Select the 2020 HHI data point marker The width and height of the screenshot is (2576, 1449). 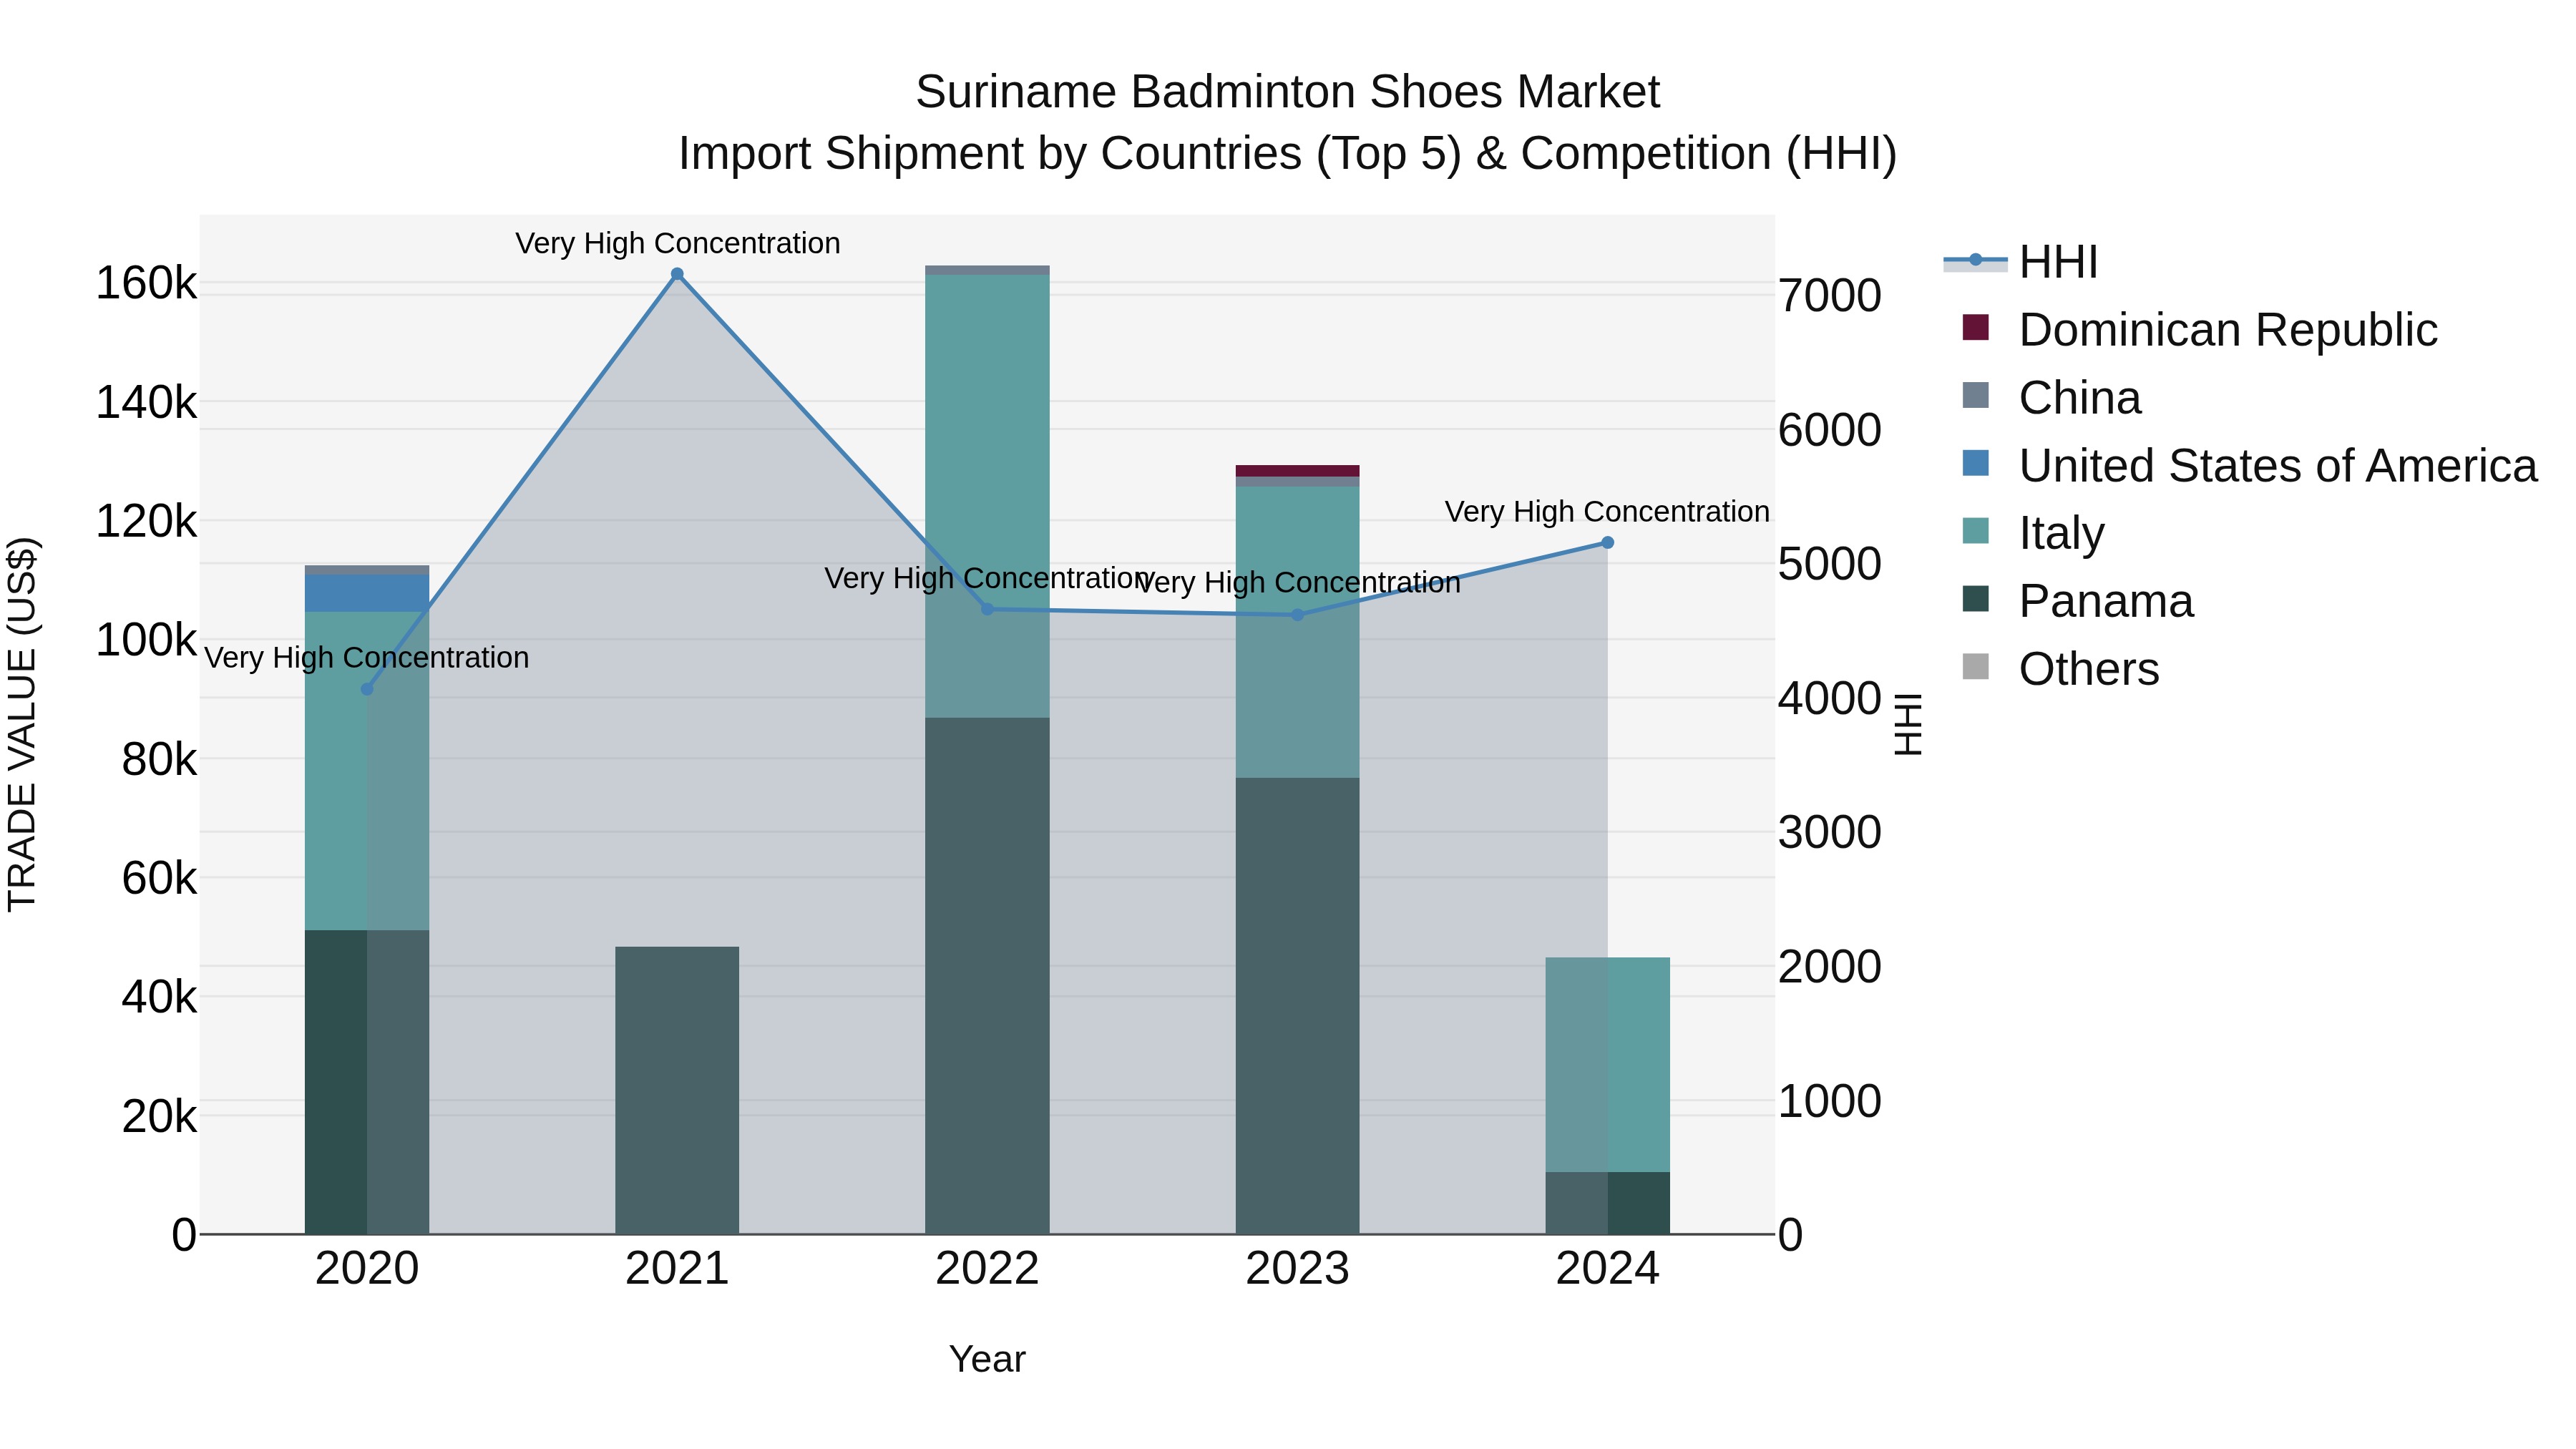click(x=367, y=689)
